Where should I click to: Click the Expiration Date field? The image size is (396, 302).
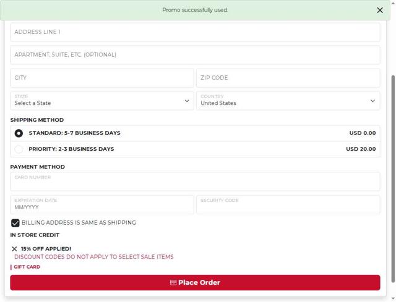point(102,204)
